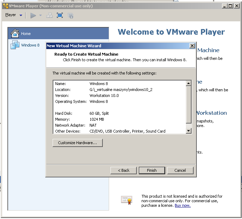
Task: Cancel the New Virtual Machine Wizard
Action: (180, 170)
